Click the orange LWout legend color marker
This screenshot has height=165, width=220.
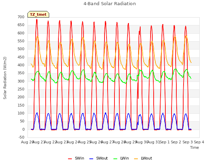[136, 159]
